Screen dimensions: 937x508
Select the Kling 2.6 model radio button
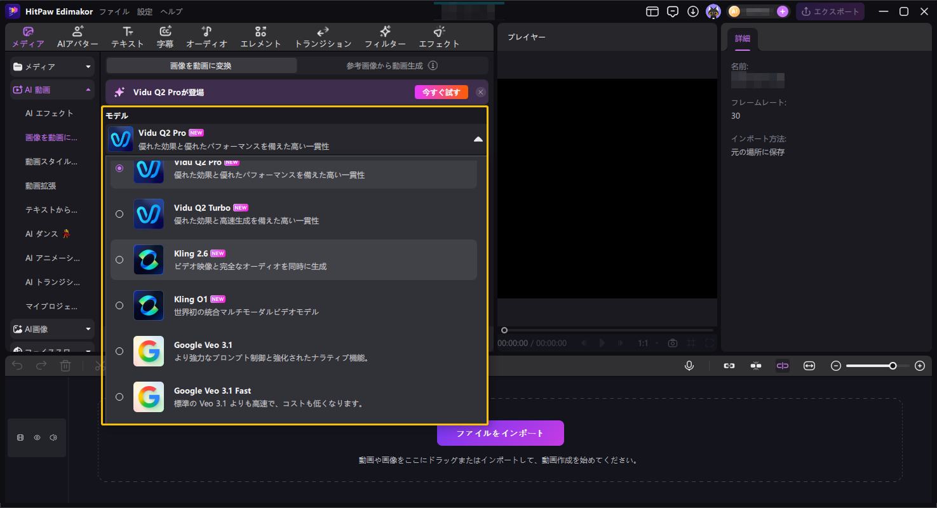(119, 259)
